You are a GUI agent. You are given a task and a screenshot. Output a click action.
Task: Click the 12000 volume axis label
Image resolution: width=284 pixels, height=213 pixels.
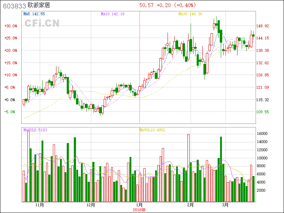pyautogui.click(x=262, y=150)
